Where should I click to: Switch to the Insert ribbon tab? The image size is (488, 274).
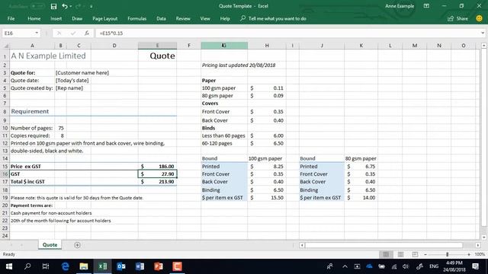point(56,18)
